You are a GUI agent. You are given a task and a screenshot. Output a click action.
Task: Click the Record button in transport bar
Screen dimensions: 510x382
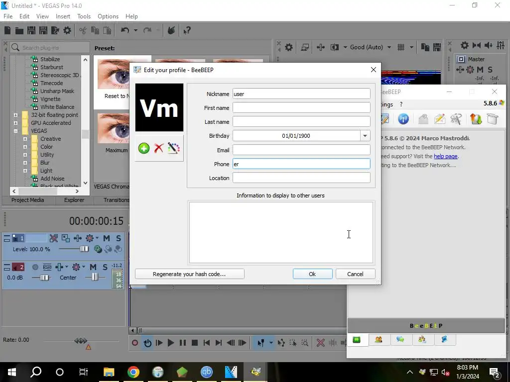134,343
